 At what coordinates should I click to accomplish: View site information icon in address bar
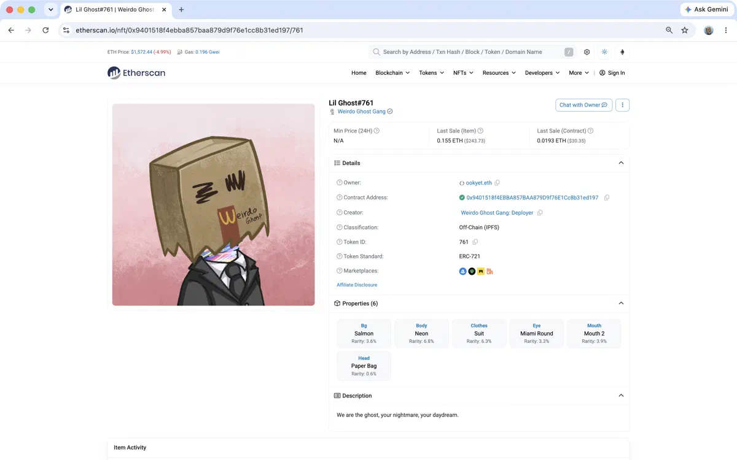pos(66,30)
